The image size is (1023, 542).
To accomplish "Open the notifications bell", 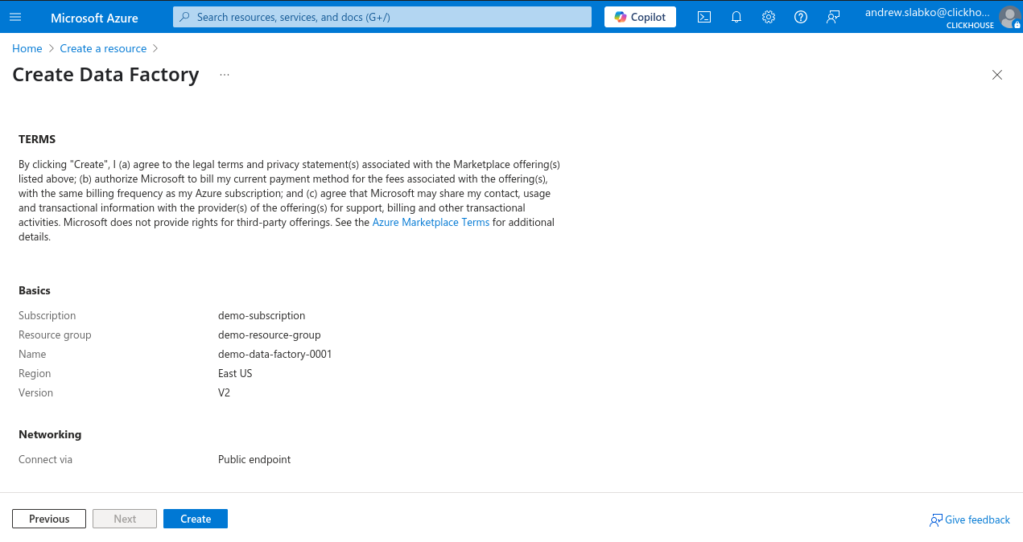I will coord(736,16).
